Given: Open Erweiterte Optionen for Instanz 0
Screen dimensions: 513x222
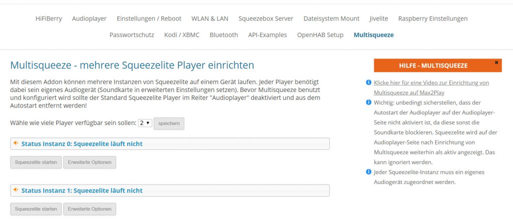Looking at the screenshot, I should pyautogui.click(x=90, y=162).
